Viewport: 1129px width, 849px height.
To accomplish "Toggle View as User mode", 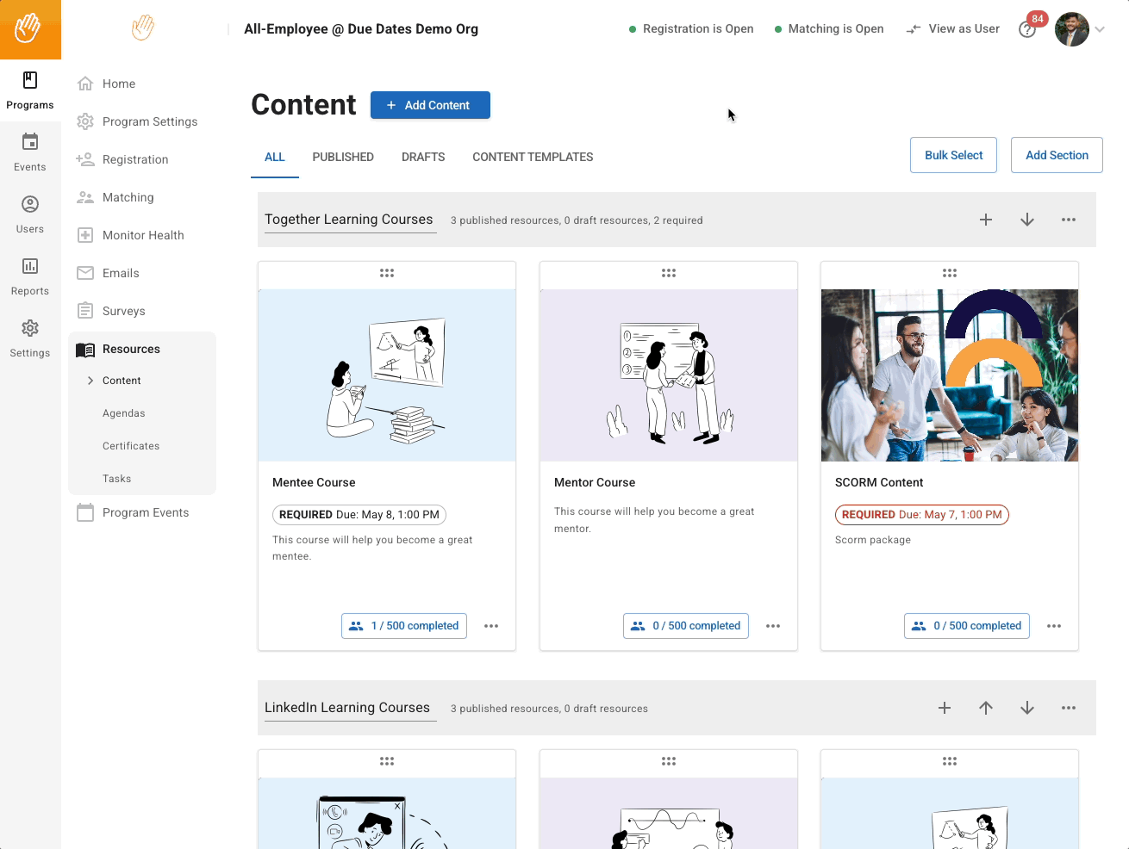I will click(953, 29).
